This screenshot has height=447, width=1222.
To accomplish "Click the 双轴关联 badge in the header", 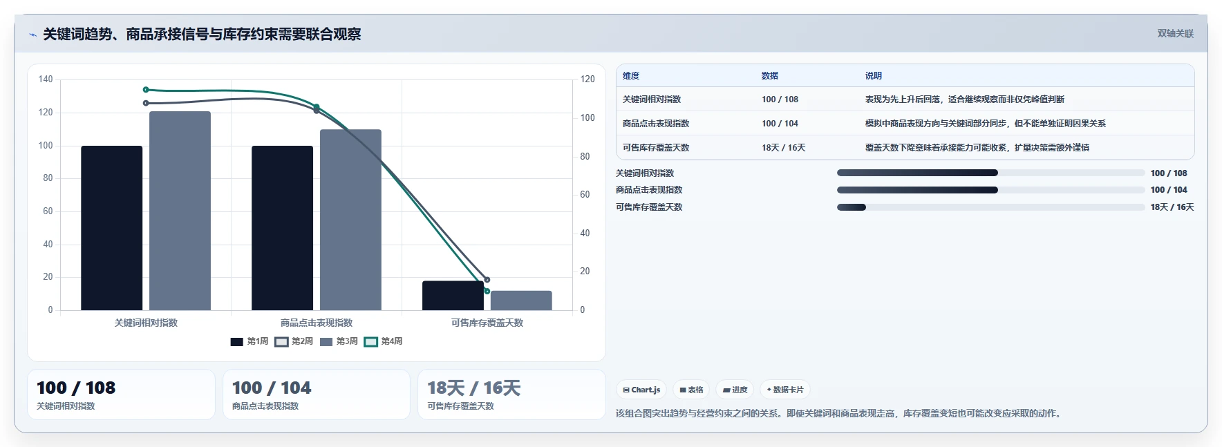I will pyautogui.click(x=1175, y=33).
